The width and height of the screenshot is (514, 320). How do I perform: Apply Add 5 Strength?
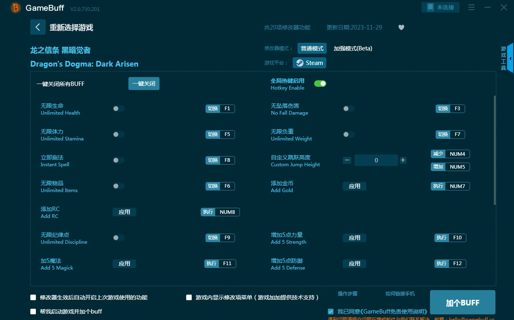(355, 238)
